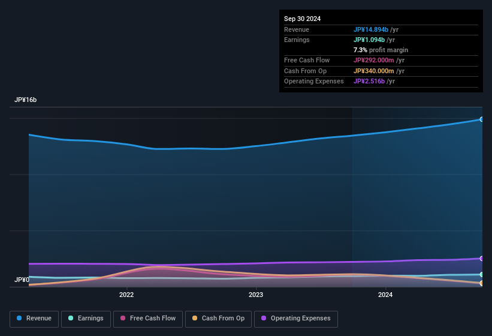Click the Operating Expenses tooltip row label

click(x=314, y=82)
